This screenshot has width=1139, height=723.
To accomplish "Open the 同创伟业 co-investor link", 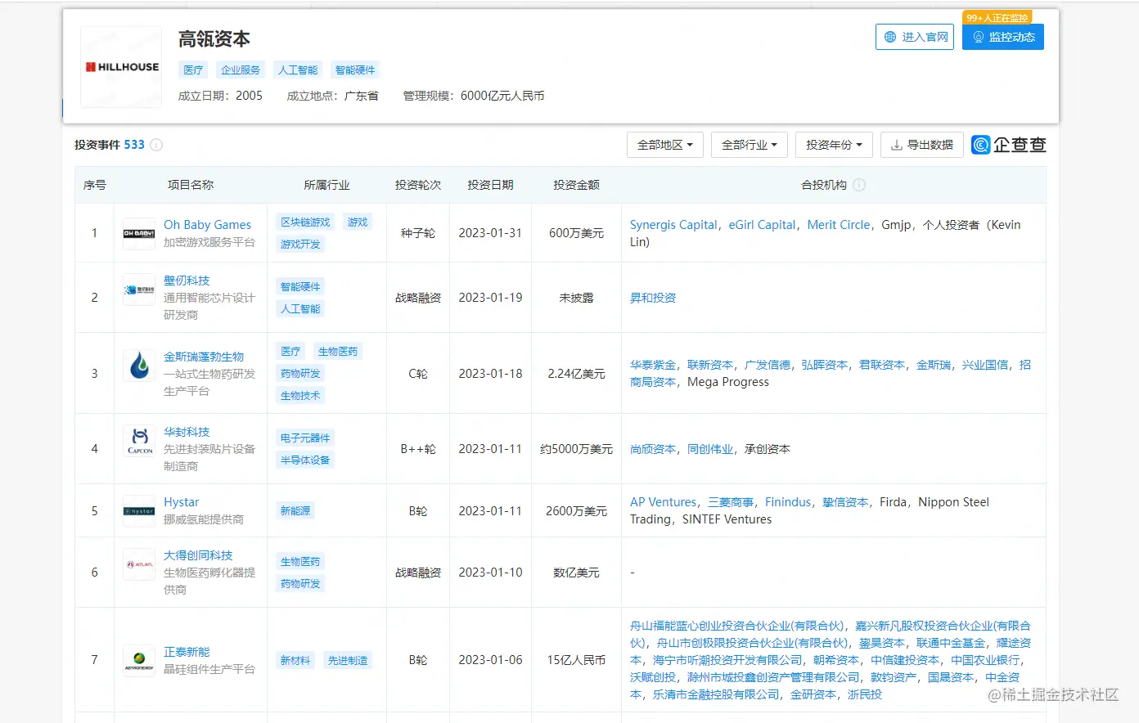I will 710,449.
